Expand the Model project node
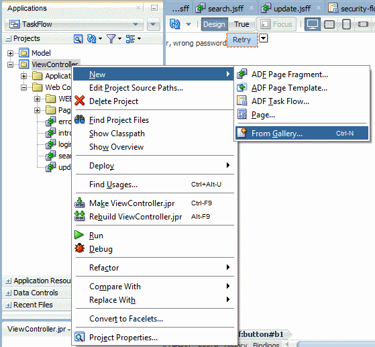 (10, 53)
